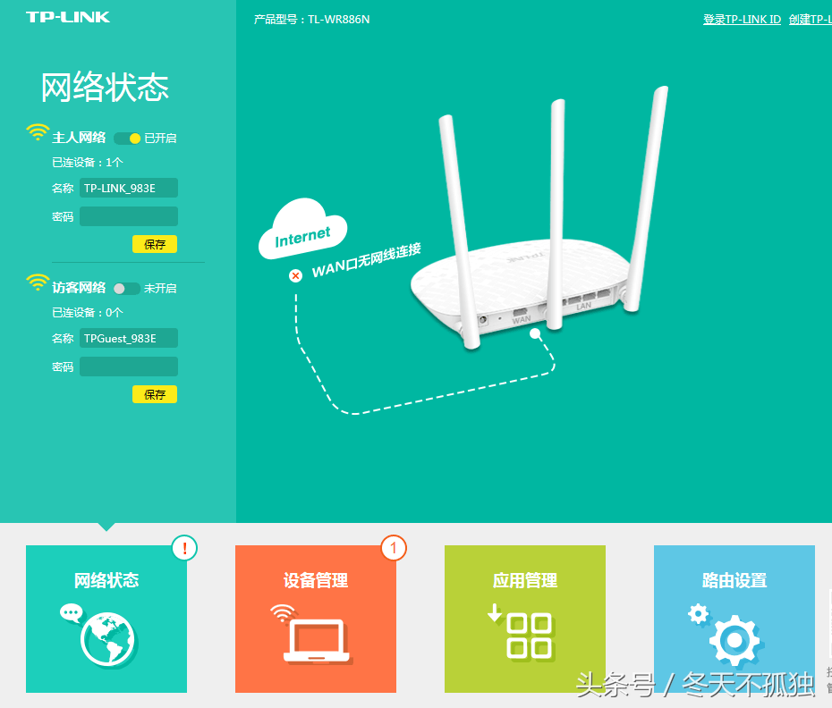Open the 网络状态 tile
This screenshot has width=832, height=708.
pos(106,619)
